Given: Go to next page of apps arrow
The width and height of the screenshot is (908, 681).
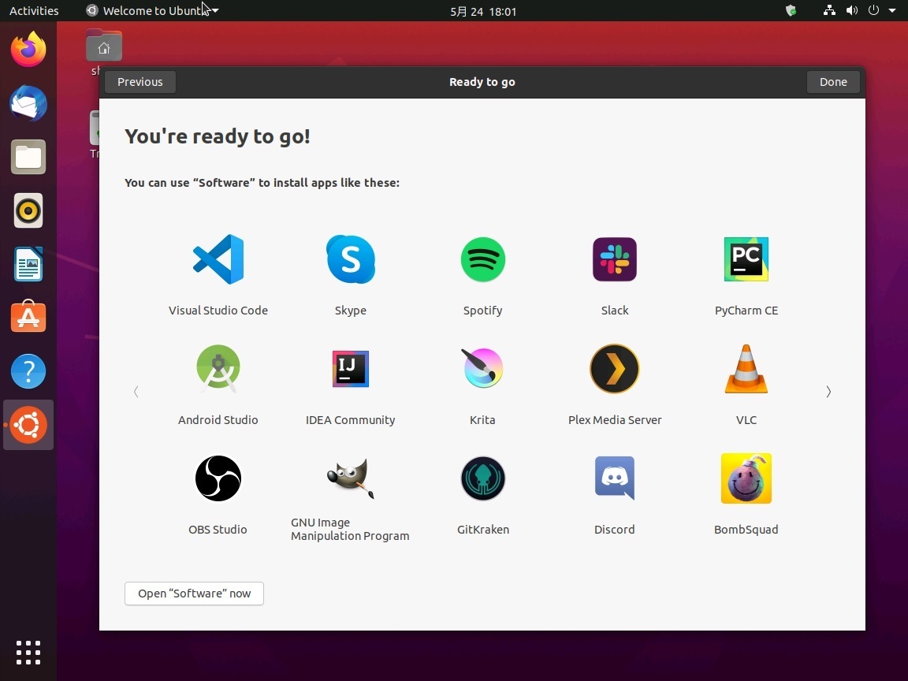Looking at the screenshot, I should 828,392.
